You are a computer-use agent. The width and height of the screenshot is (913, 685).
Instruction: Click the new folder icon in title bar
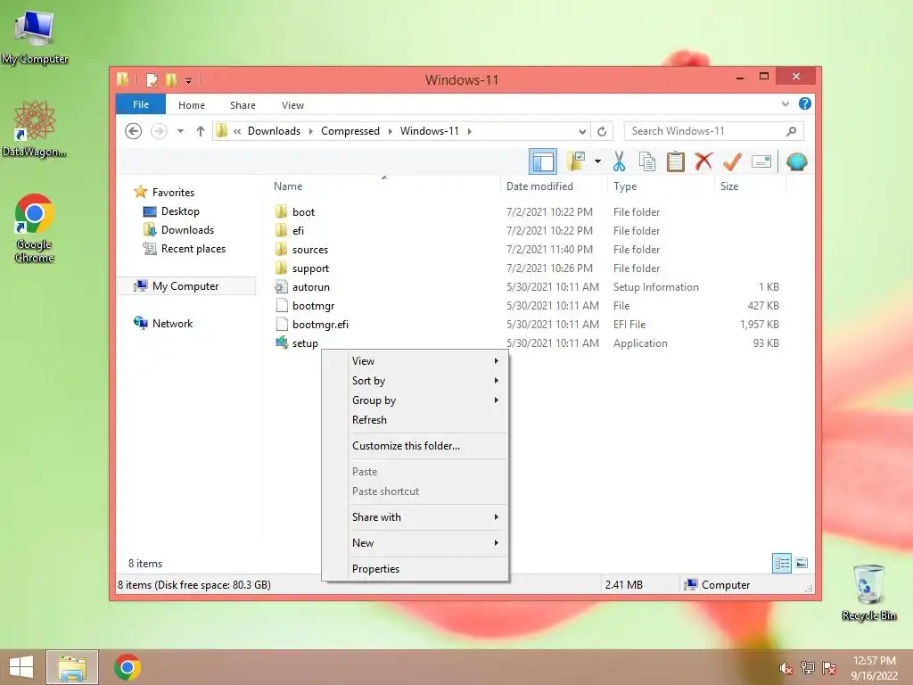point(171,79)
